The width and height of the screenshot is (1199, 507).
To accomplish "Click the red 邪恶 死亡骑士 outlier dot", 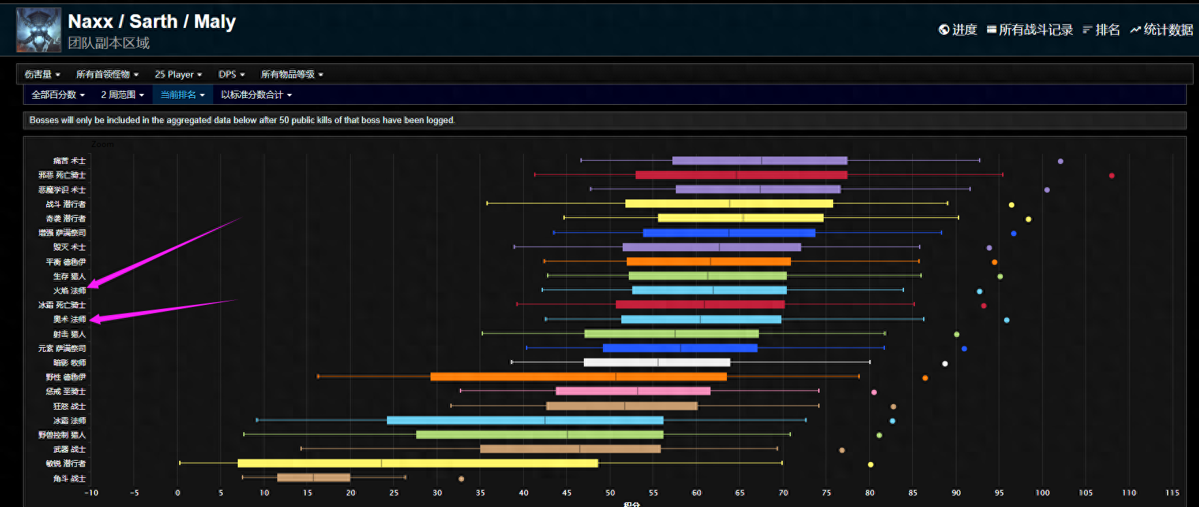I will [x=1111, y=176].
